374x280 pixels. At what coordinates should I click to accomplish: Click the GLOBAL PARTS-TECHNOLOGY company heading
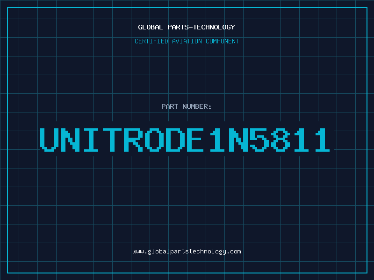pyautogui.click(x=187, y=27)
